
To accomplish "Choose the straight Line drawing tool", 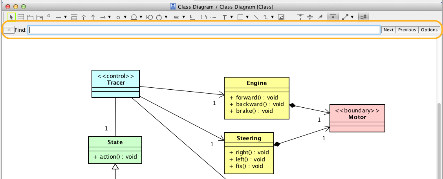I will click(256, 17).
